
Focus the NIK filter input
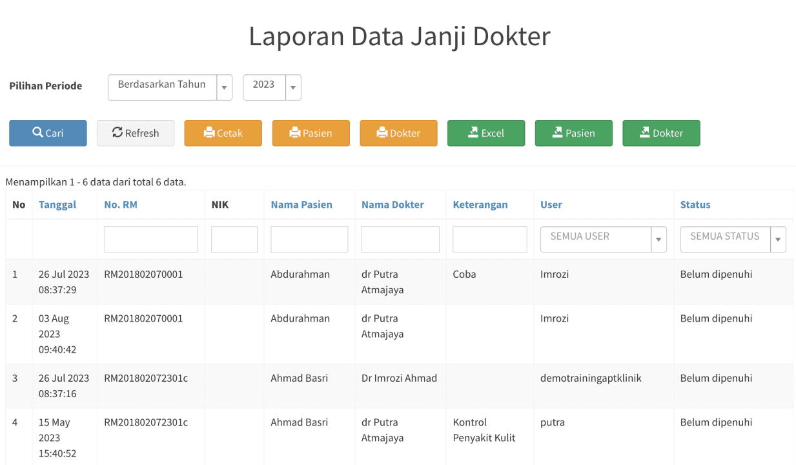234,239
